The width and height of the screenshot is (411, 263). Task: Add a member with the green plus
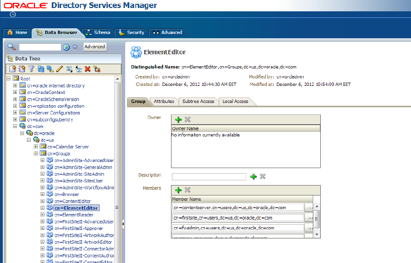[178, 190]
